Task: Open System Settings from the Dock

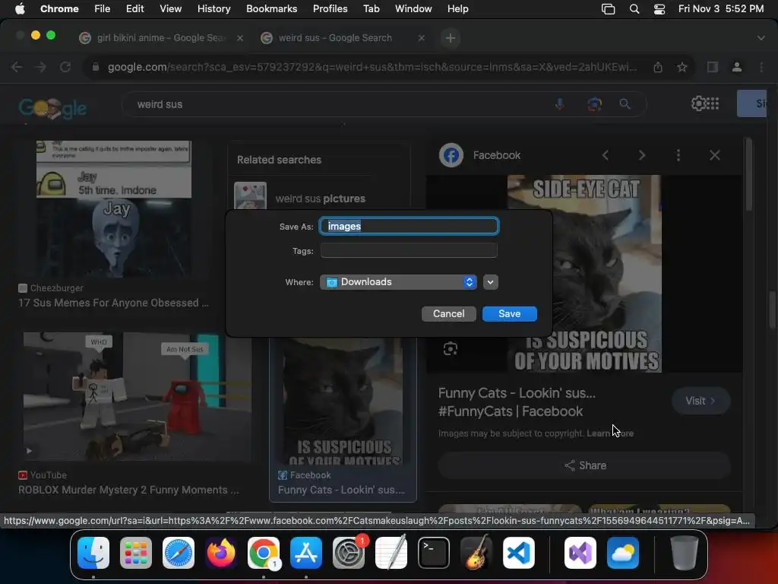Action: (348, 553)
